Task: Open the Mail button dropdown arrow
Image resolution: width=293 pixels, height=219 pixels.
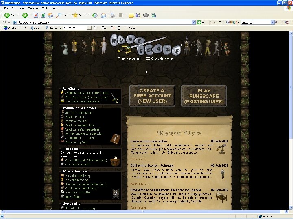Action: [x=107, y=15]
